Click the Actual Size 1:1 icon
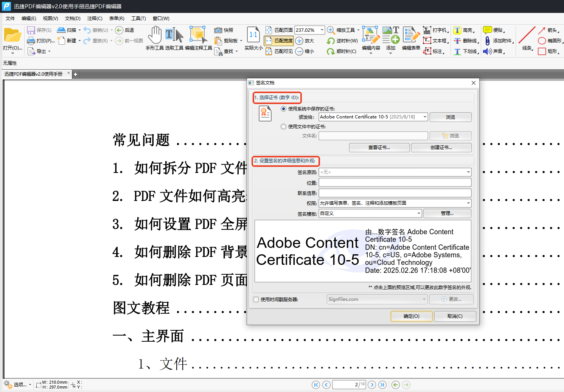This screenshot has height=392, width=564. pos(253,35)
